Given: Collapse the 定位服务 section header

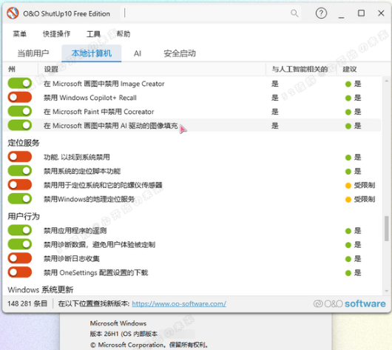Looking at the screenshot, I should pos(24,143).
